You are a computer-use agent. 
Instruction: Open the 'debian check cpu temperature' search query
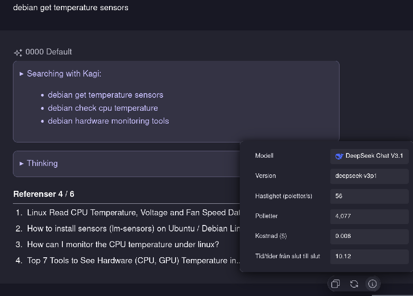tap(103, 108)
